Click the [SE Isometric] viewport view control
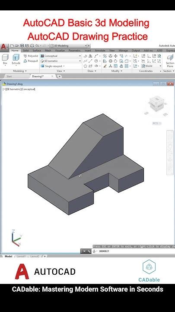 (13, 89)
